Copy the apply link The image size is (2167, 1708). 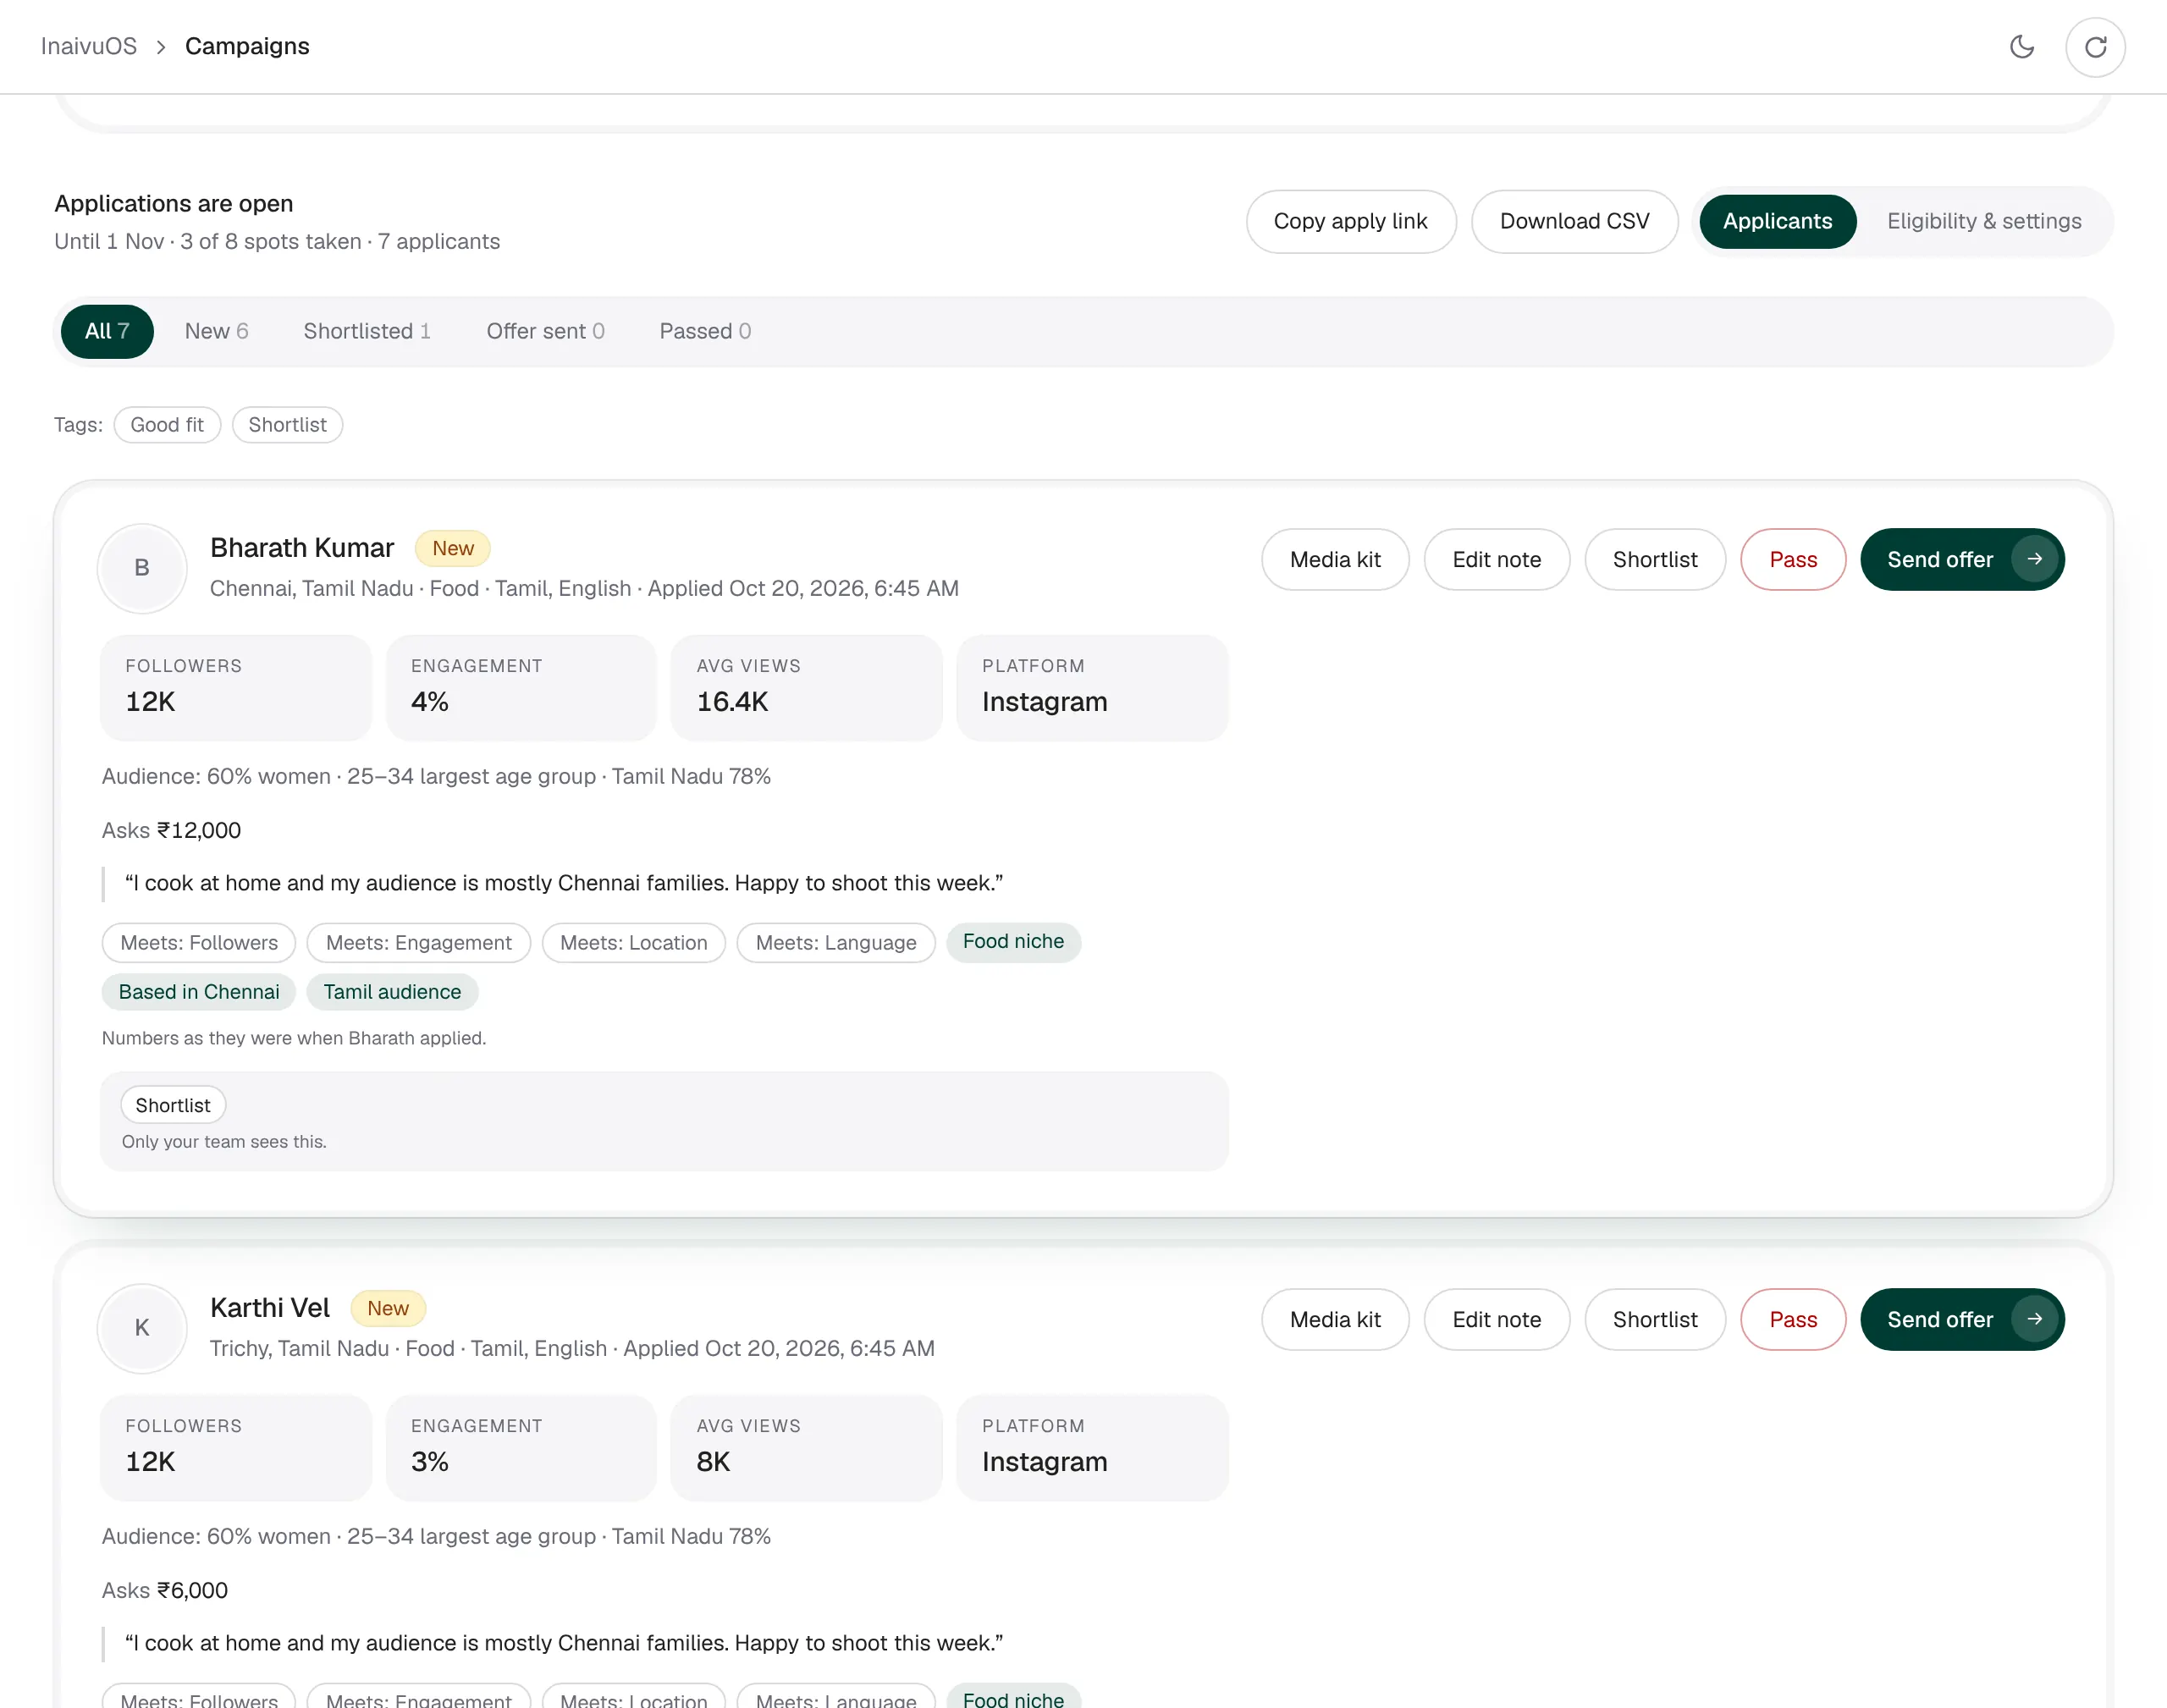click(x=1351, y=221)
